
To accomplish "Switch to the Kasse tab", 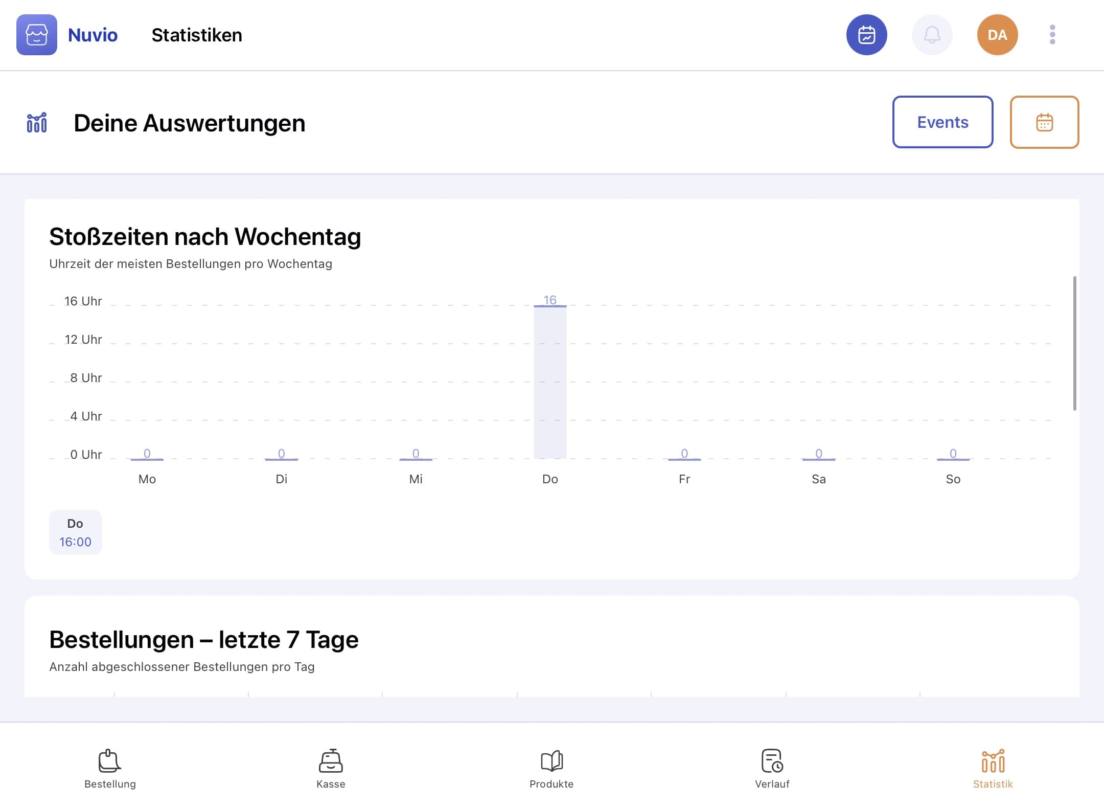I will [331, 769].
